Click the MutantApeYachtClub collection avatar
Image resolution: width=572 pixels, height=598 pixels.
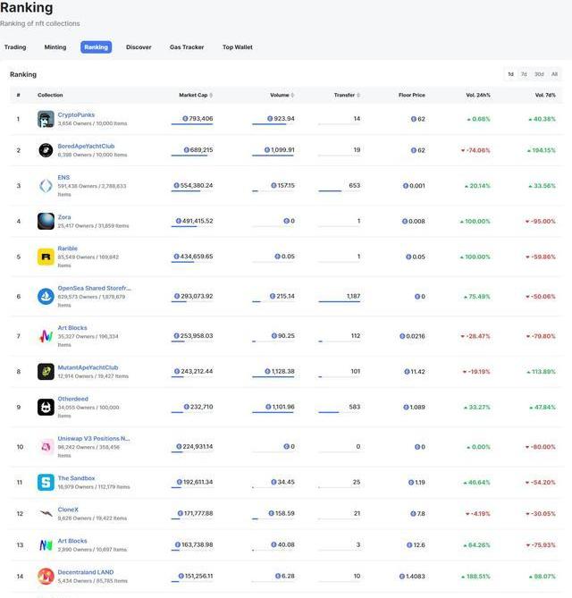[46, 372]
